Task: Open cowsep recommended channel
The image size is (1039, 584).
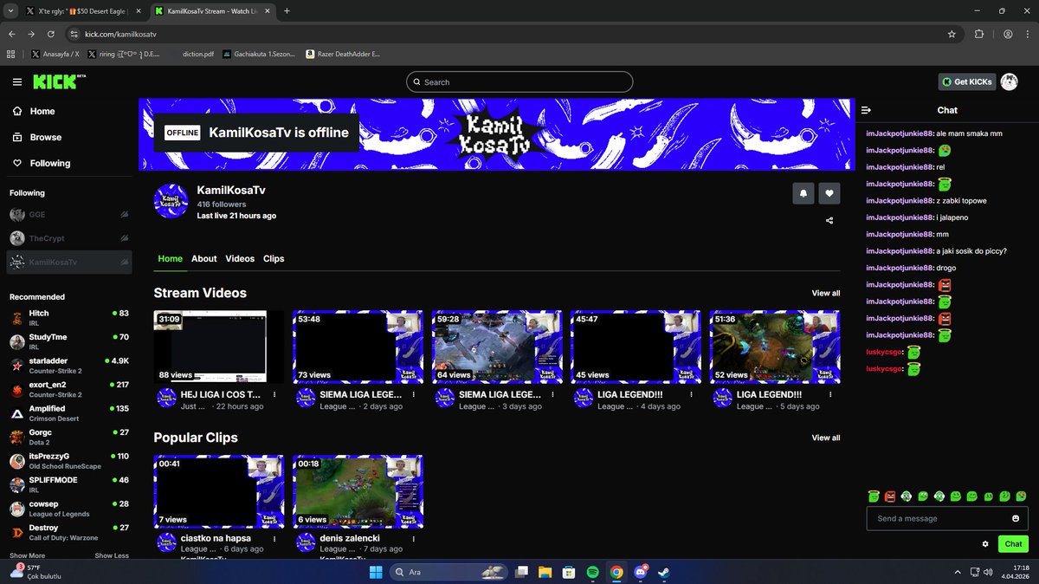Action: point(70,509)
